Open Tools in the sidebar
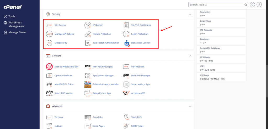The height and width of the screenshot is (129, 268). pos(10,16)
